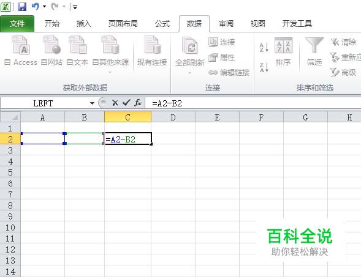361x277 pixels.
Task: Open the 文件 tab
Action: 17,24
